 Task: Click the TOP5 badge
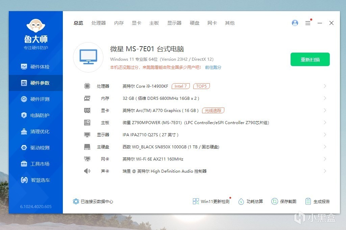[201, 86]
